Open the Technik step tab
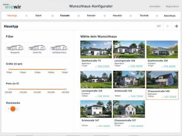Screen dimensions: 182x136 tap(144, 16)
